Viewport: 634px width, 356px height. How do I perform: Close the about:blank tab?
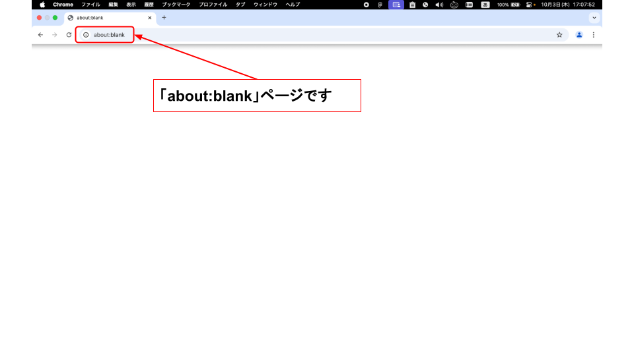tap(150, 18)
